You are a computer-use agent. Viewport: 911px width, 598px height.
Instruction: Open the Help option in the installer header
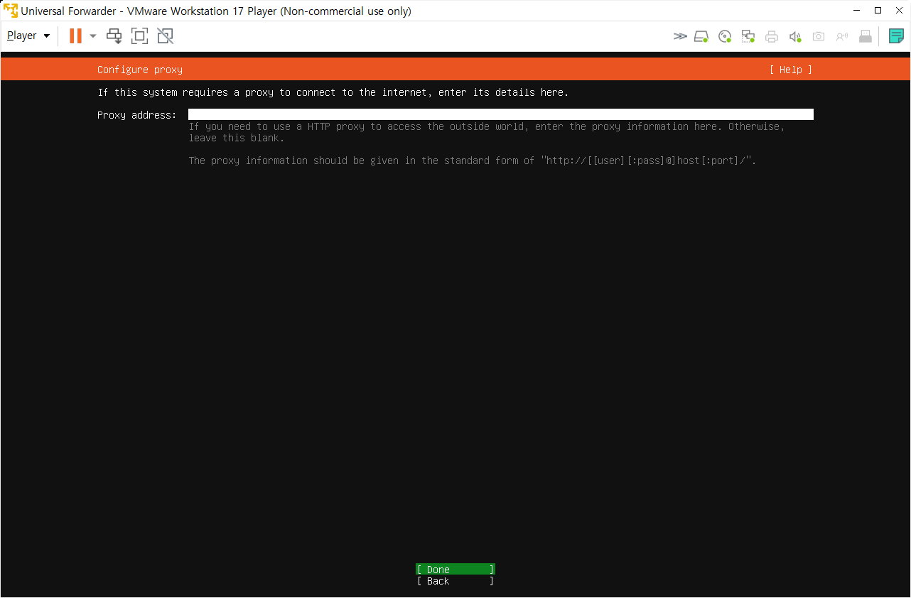[790, 70]
